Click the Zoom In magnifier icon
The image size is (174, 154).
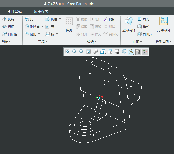[x=75, y=52]
